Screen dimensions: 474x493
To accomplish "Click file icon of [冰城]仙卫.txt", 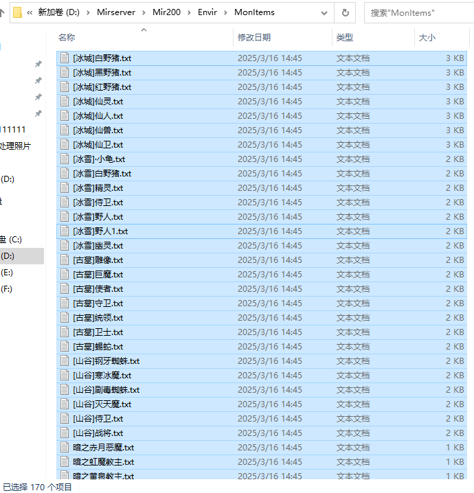I will (65, 145).
